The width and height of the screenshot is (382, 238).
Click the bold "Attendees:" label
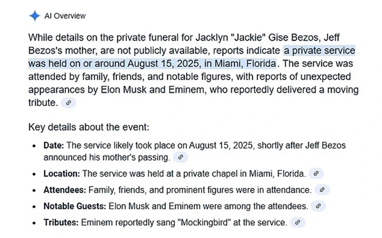tap(65, 190)
